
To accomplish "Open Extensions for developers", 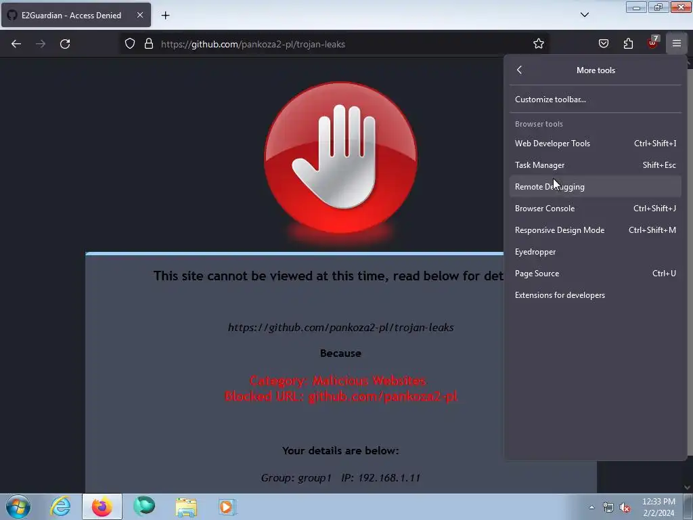I will (x=596, y=295).
